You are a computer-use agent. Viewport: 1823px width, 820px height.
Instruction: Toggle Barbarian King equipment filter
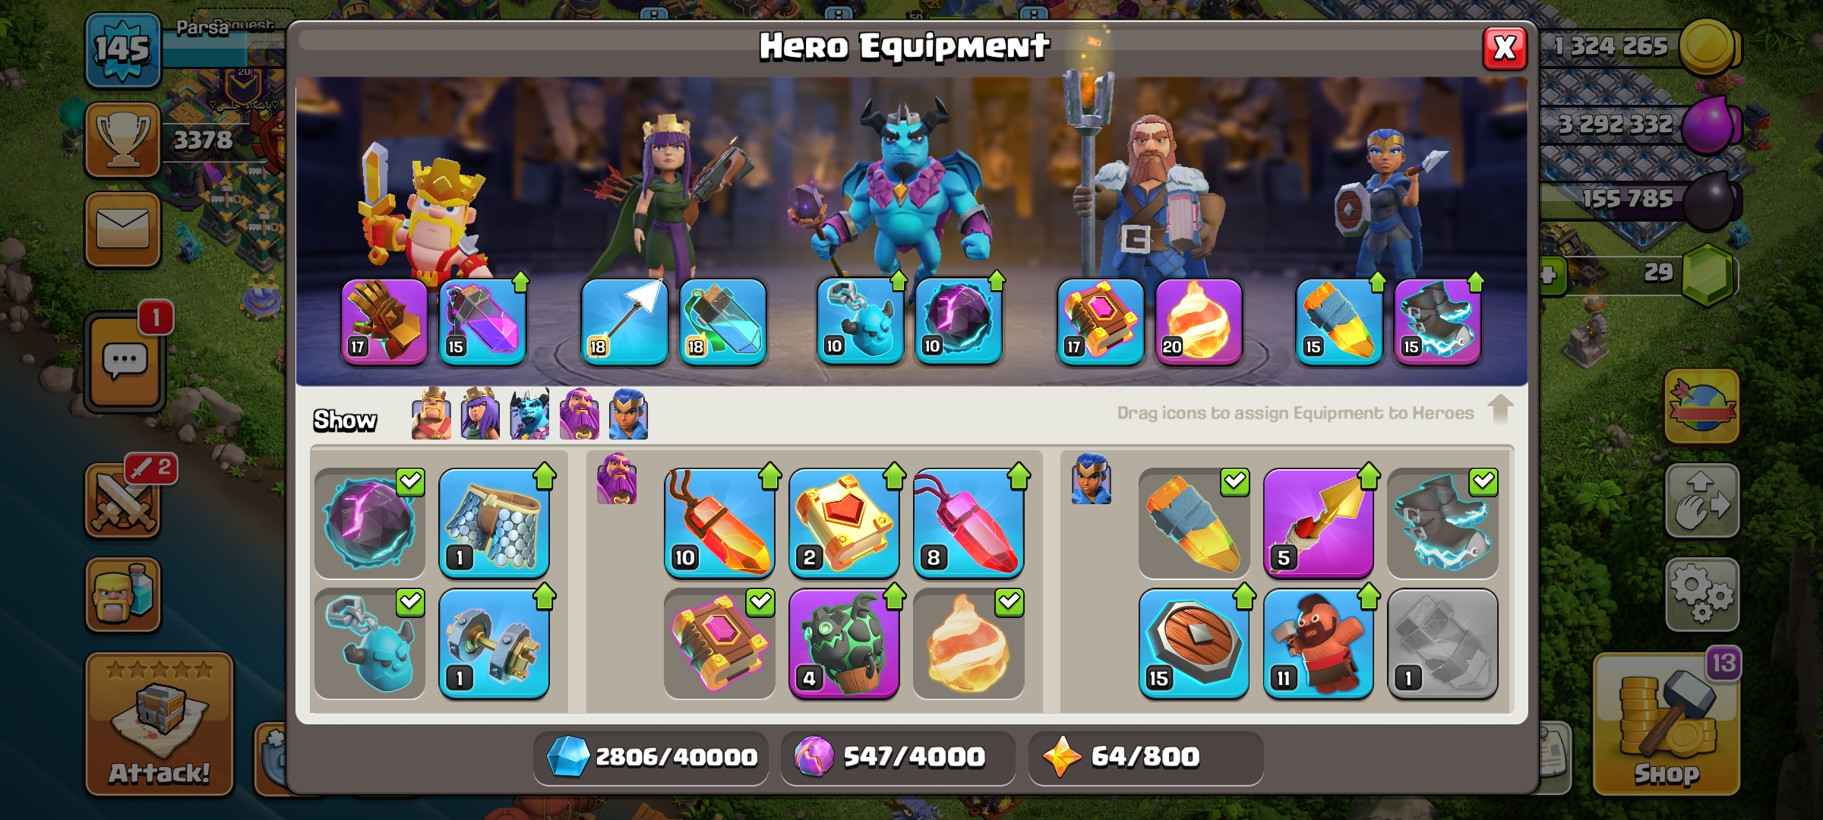431,415
